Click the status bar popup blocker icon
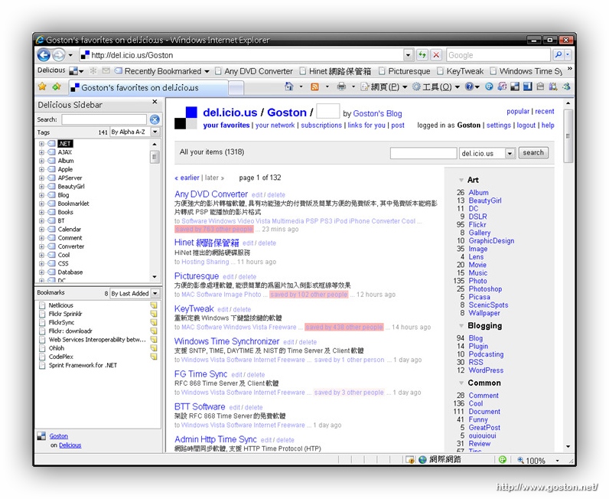The width and height of the screenshot is (609, 499). 410,460
